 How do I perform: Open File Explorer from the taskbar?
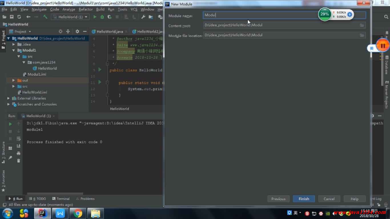[x=95, y=213]
